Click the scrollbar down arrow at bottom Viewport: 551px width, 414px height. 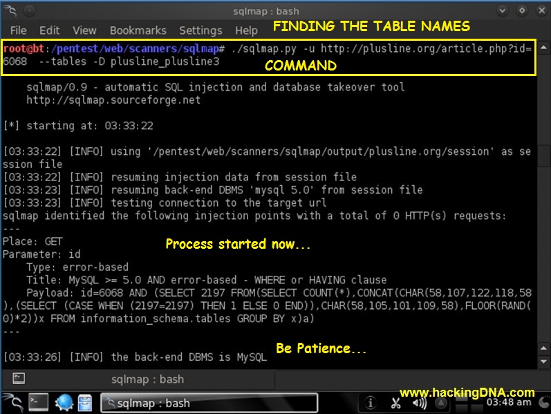point(543,361)
